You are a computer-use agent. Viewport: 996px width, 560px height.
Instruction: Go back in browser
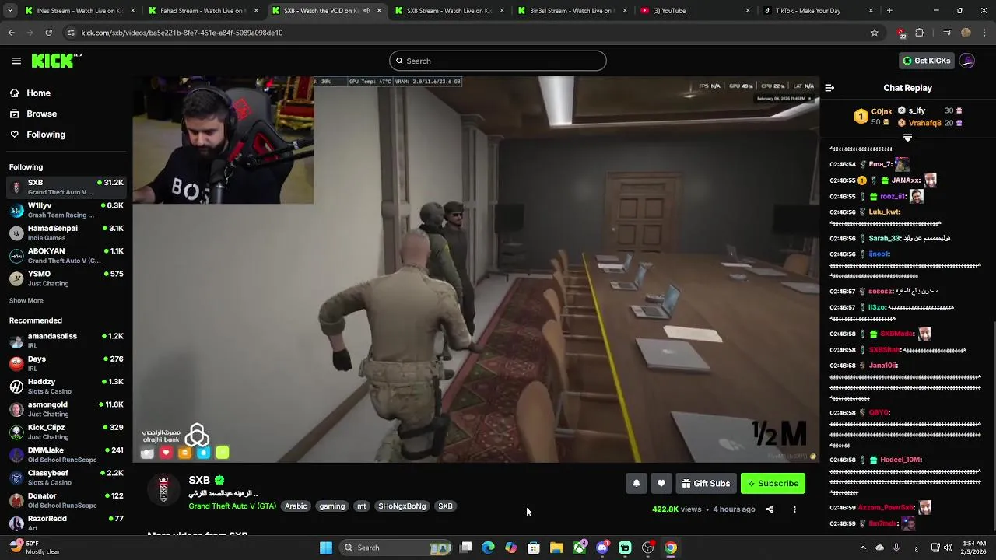click(x=12, y=33)
